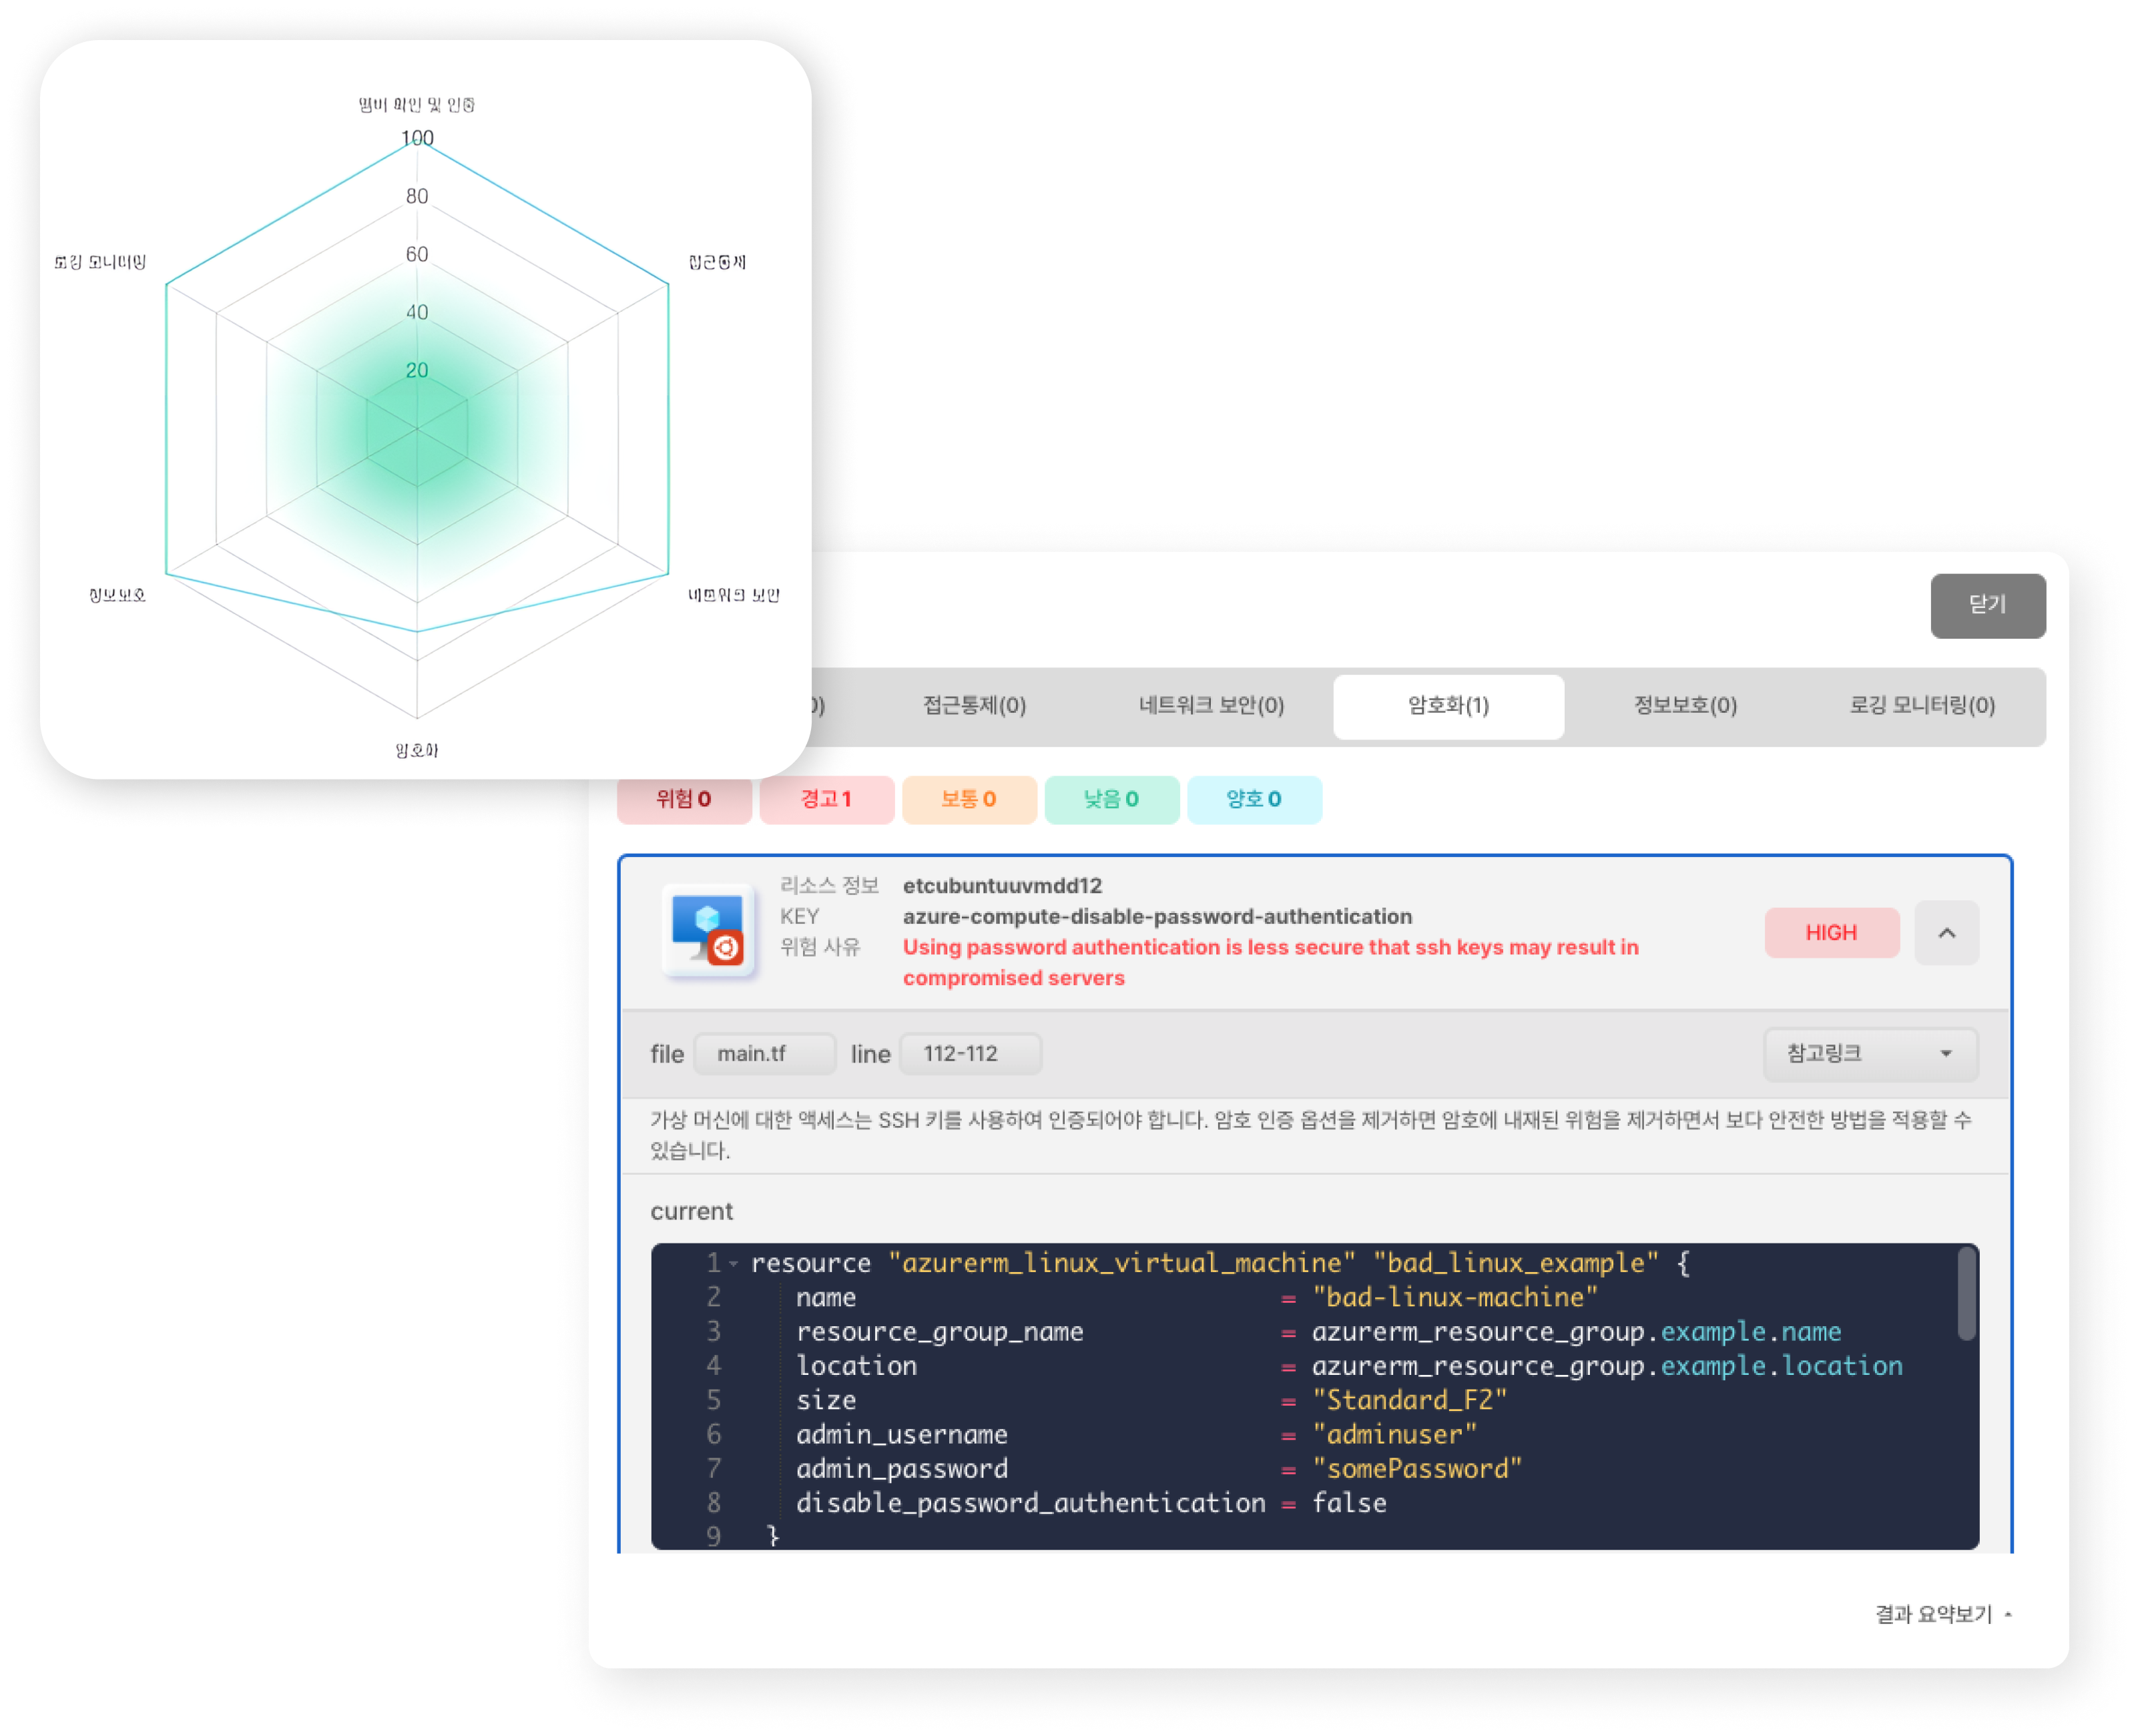Viewport: 2134px width, 1736px height.
Task: Open the 로깅 모니터링(0) tab
Action: (x=1921, y=706)
